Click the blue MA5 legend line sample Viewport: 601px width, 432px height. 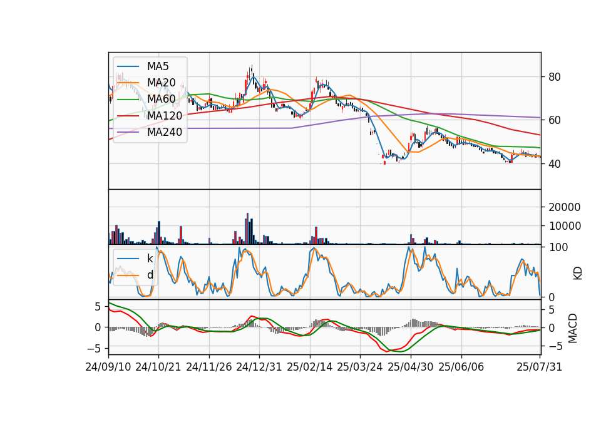tap(128, 66)
